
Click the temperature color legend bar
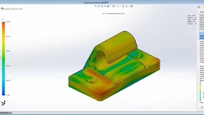pos(4,58)
